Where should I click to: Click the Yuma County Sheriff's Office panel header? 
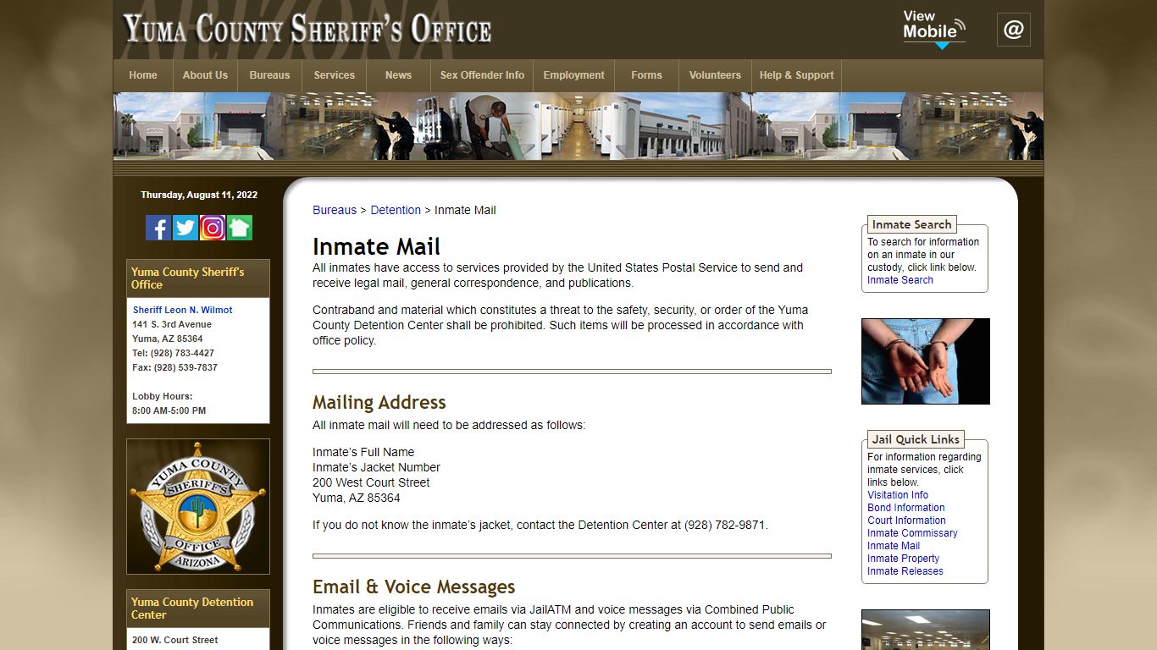(198, 278)
